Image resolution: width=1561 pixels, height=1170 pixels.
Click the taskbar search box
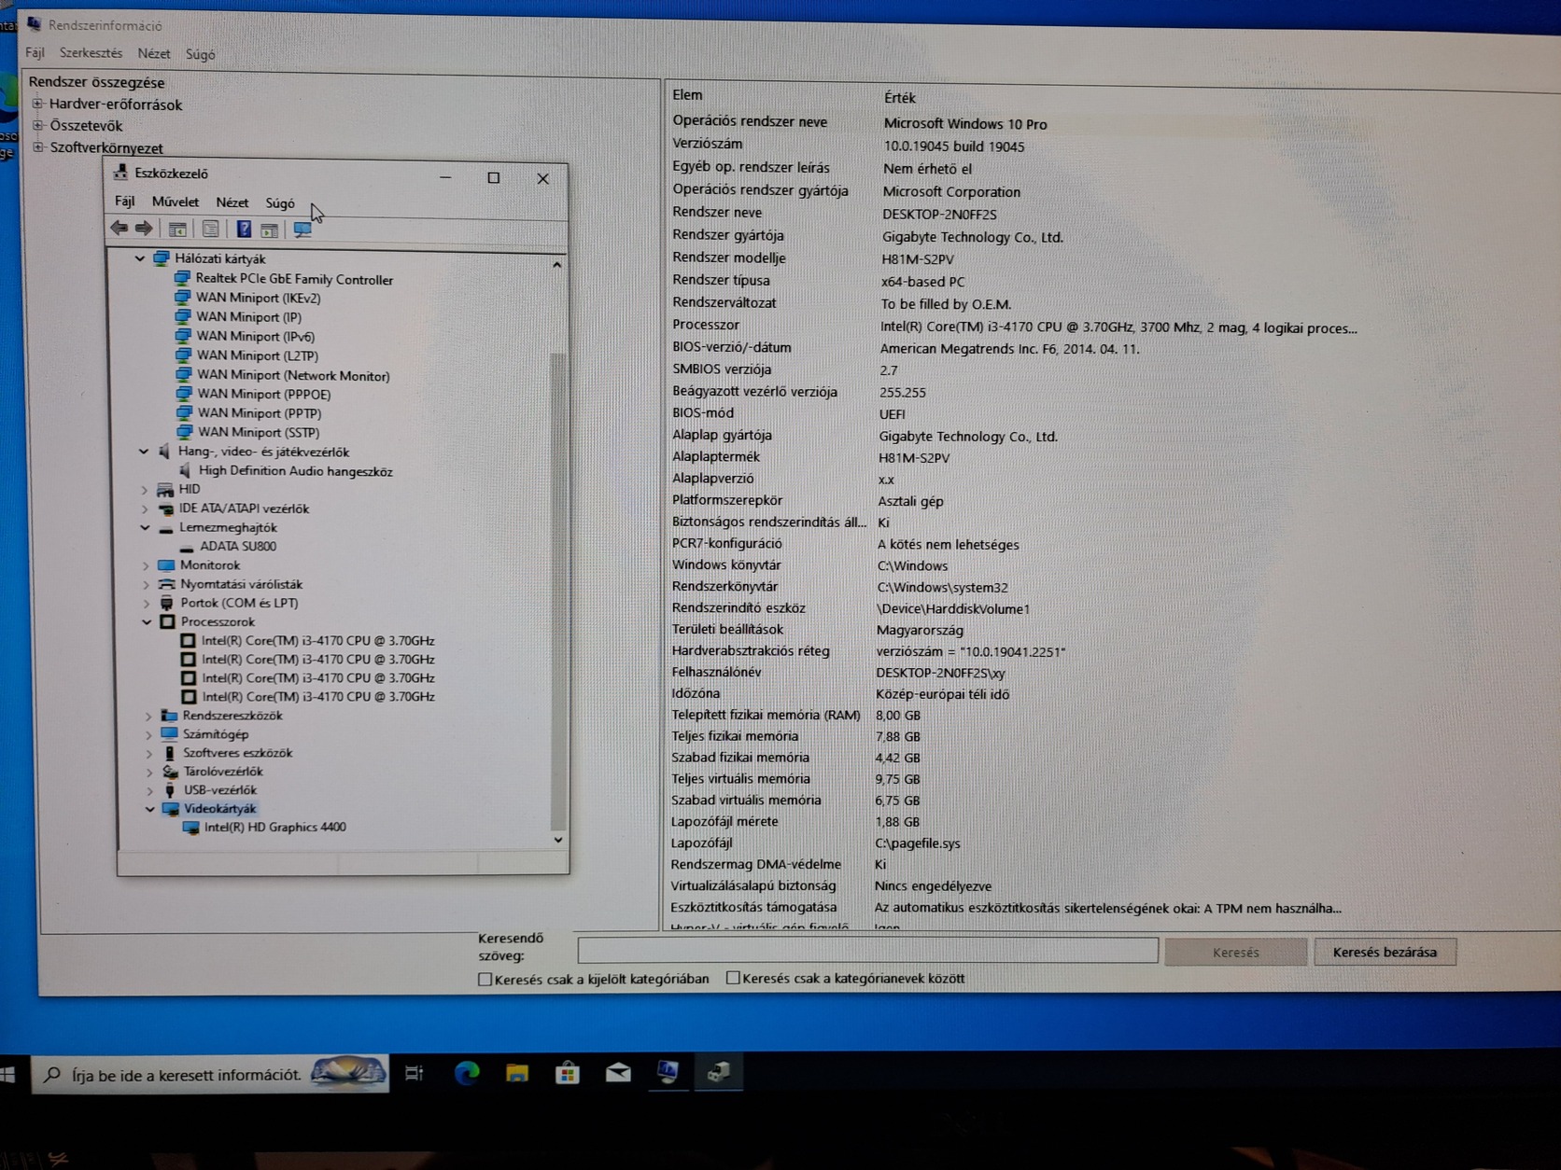(211, 1075)
